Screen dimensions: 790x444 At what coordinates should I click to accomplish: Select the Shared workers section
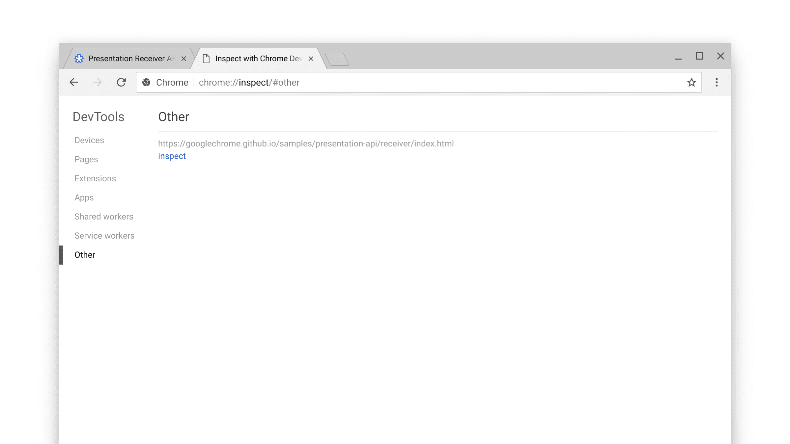coord(104,216)
